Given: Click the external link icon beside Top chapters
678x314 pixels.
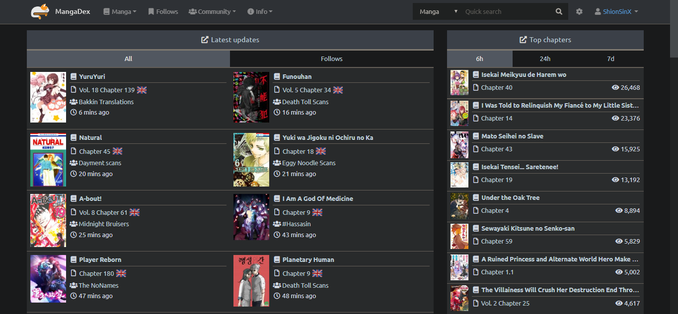Looking at the screenshot, I should (x=523, y=40).
